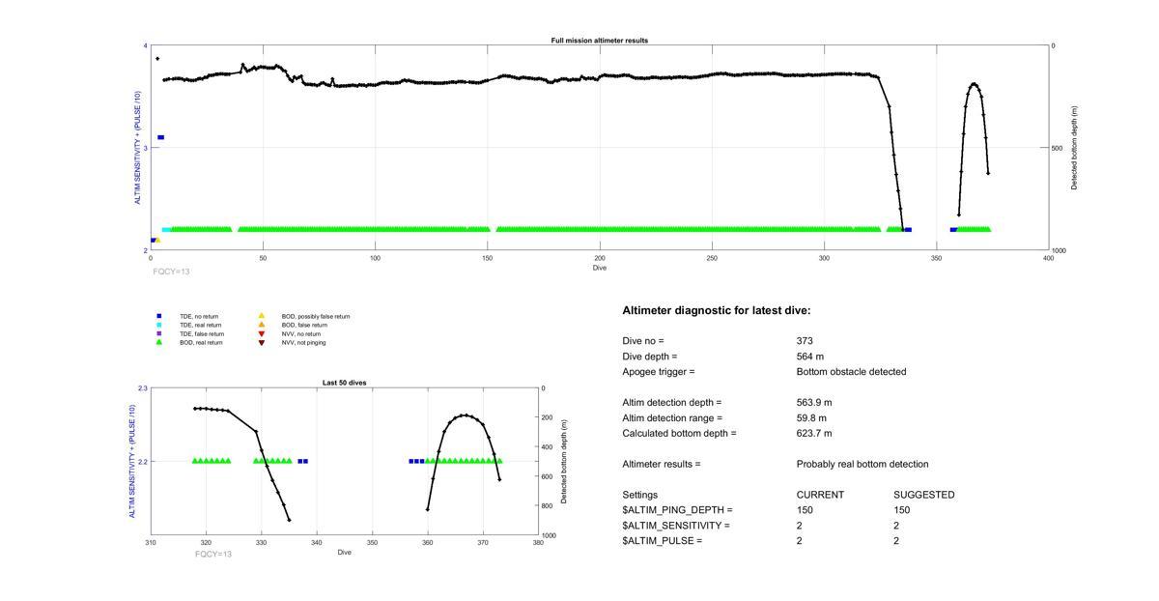The height and width of the screenshot is (601, 1159).
Task: Click yellow triangle for 'BOD, possibly false return'
Action: tap(261, 316)
